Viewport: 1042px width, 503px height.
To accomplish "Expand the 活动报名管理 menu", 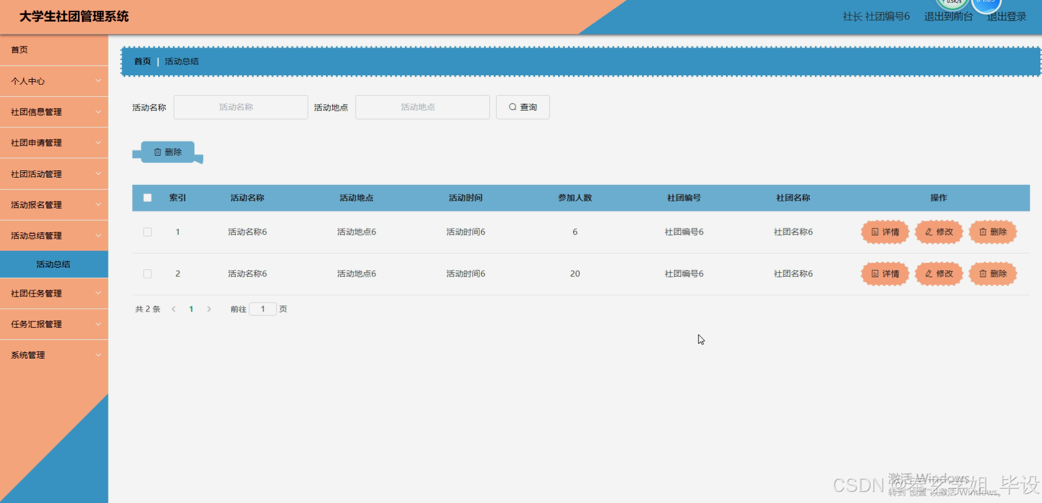I will (54, 205).
